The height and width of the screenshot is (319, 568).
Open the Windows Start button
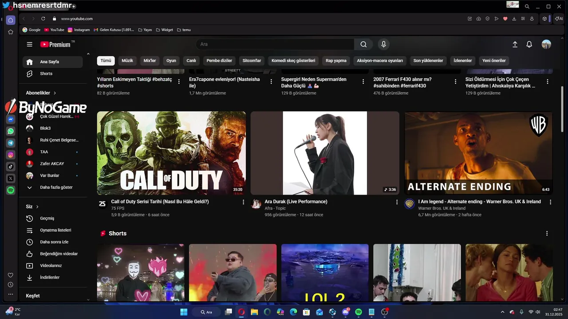click(184, 312)
